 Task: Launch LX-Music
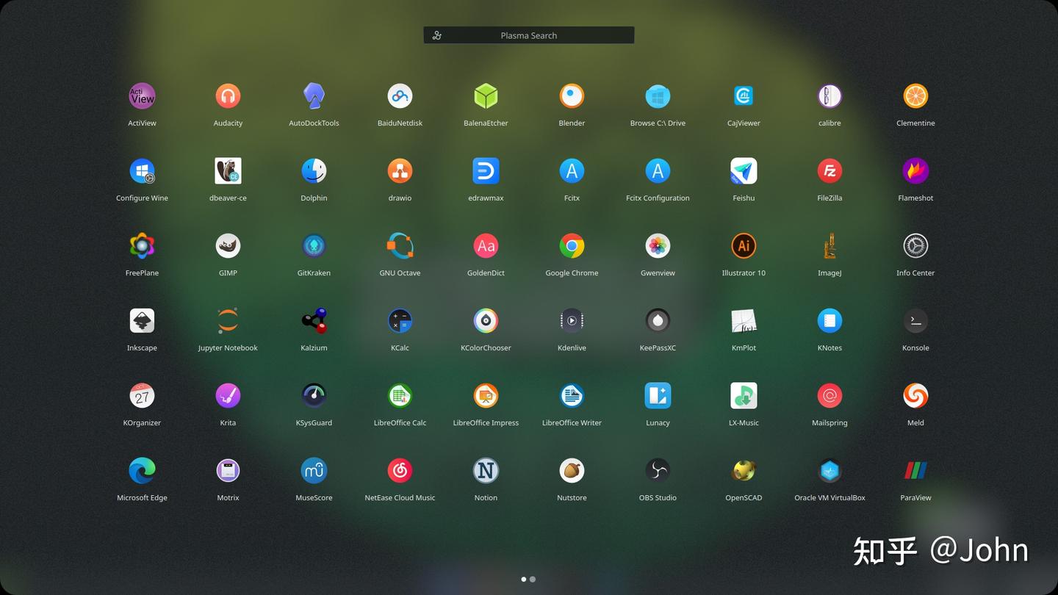(744, 396)
